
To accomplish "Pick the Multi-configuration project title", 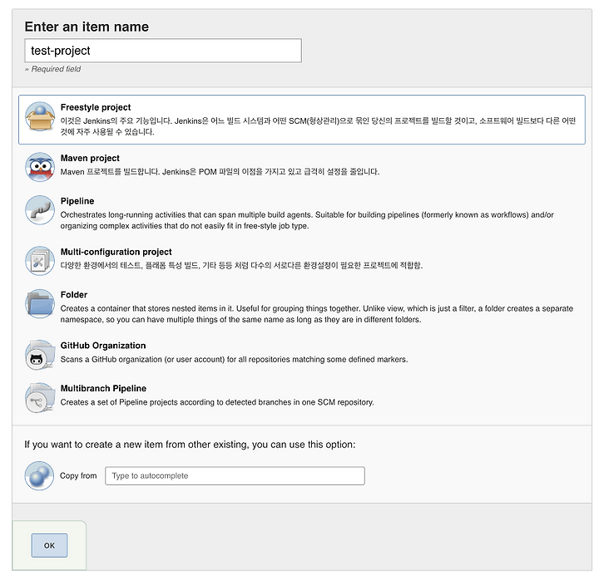I will click(116, 252).
